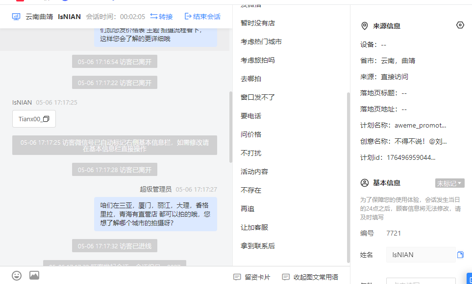Select quick reply 考虑旅拍吗
472x284 pixels.
pos(258,60)
